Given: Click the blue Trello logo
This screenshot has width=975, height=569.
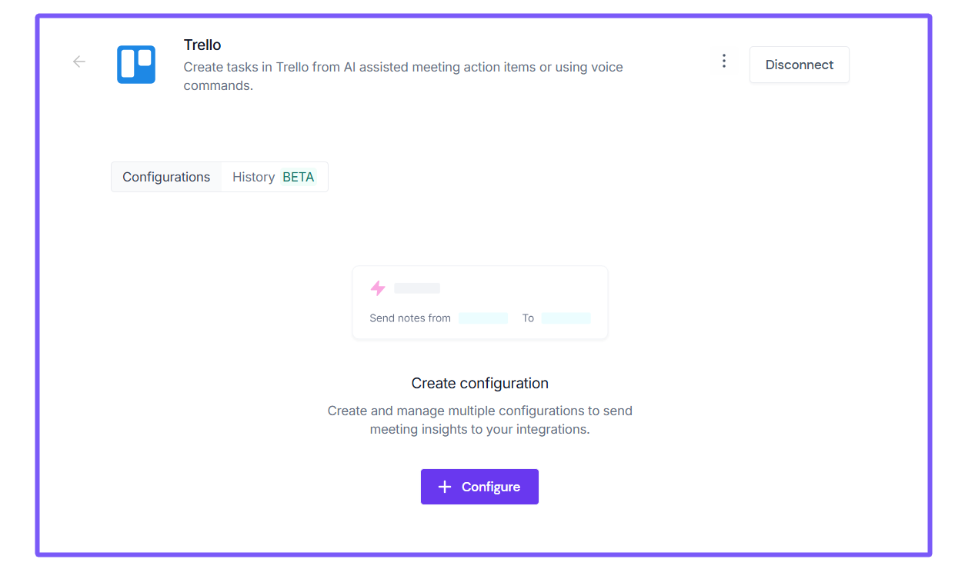Looking at the screenshot, I should pyautogui.click(x=136, y=65).
